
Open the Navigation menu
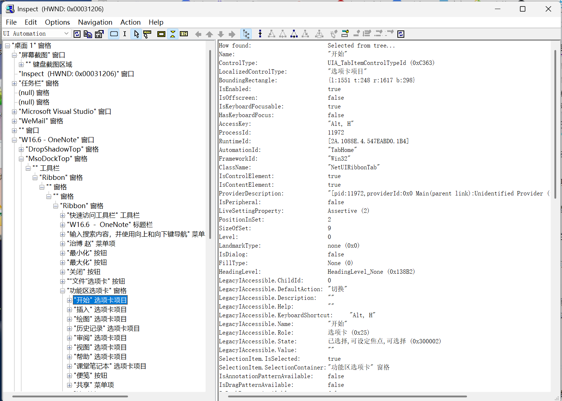[95, 22]
